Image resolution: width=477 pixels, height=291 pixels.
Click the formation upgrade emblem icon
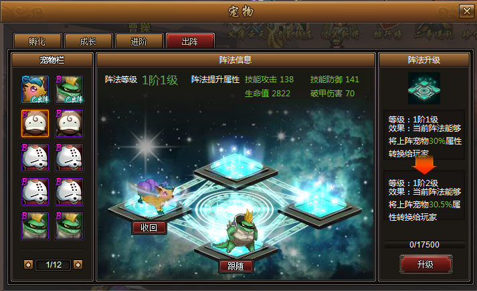click(423, 88)
